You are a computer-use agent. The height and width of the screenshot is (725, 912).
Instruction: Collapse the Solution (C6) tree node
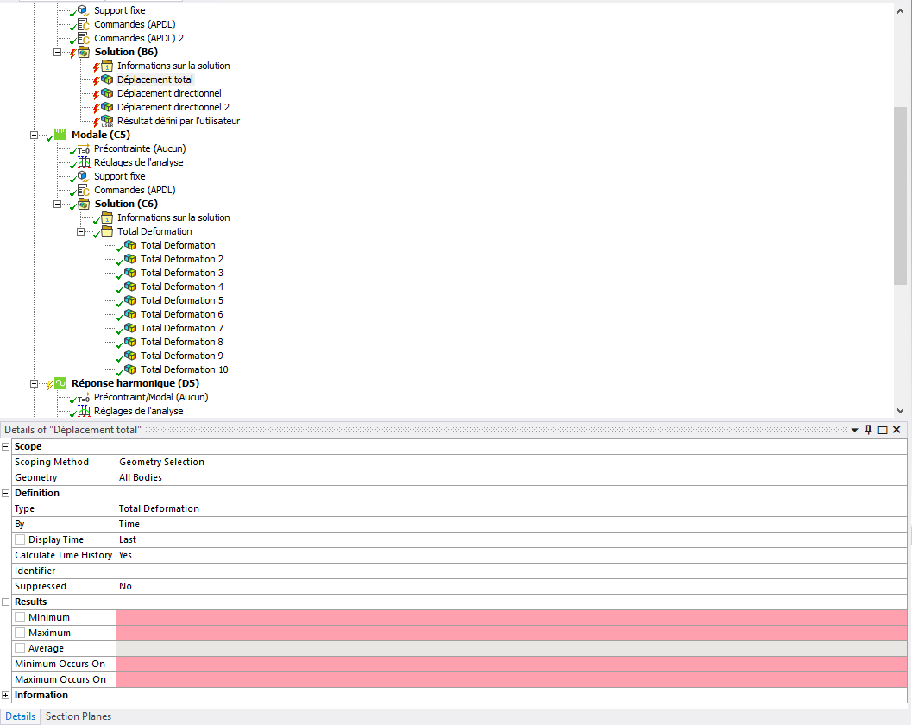pos(57,205)
